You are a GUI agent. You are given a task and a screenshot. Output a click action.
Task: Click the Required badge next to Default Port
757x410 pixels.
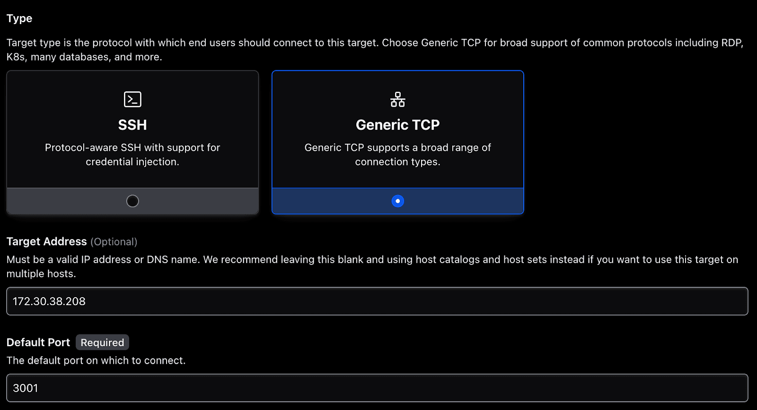(102, 342)
